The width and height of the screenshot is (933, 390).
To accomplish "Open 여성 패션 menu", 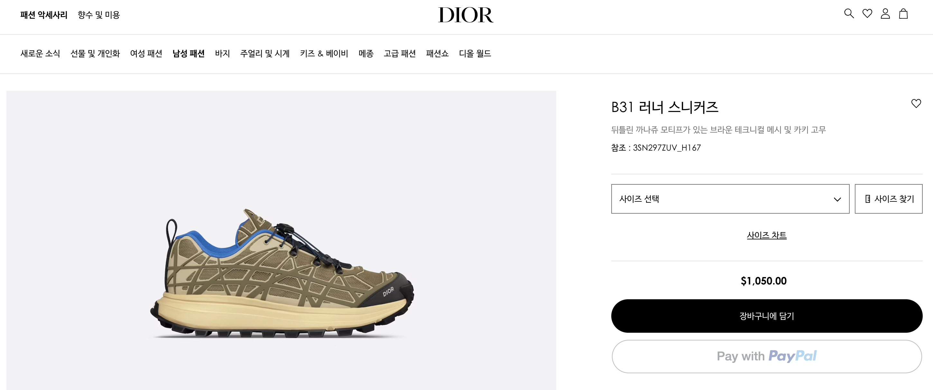I will (x=146, y=54).
